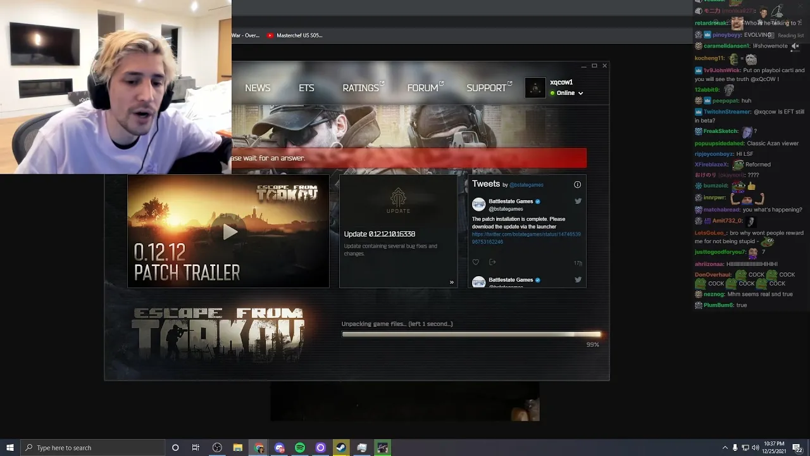Click the UPDATE gear emblem icon
Image resolution: width=810 pixels, height=456 pixels.
coord(398,201)
